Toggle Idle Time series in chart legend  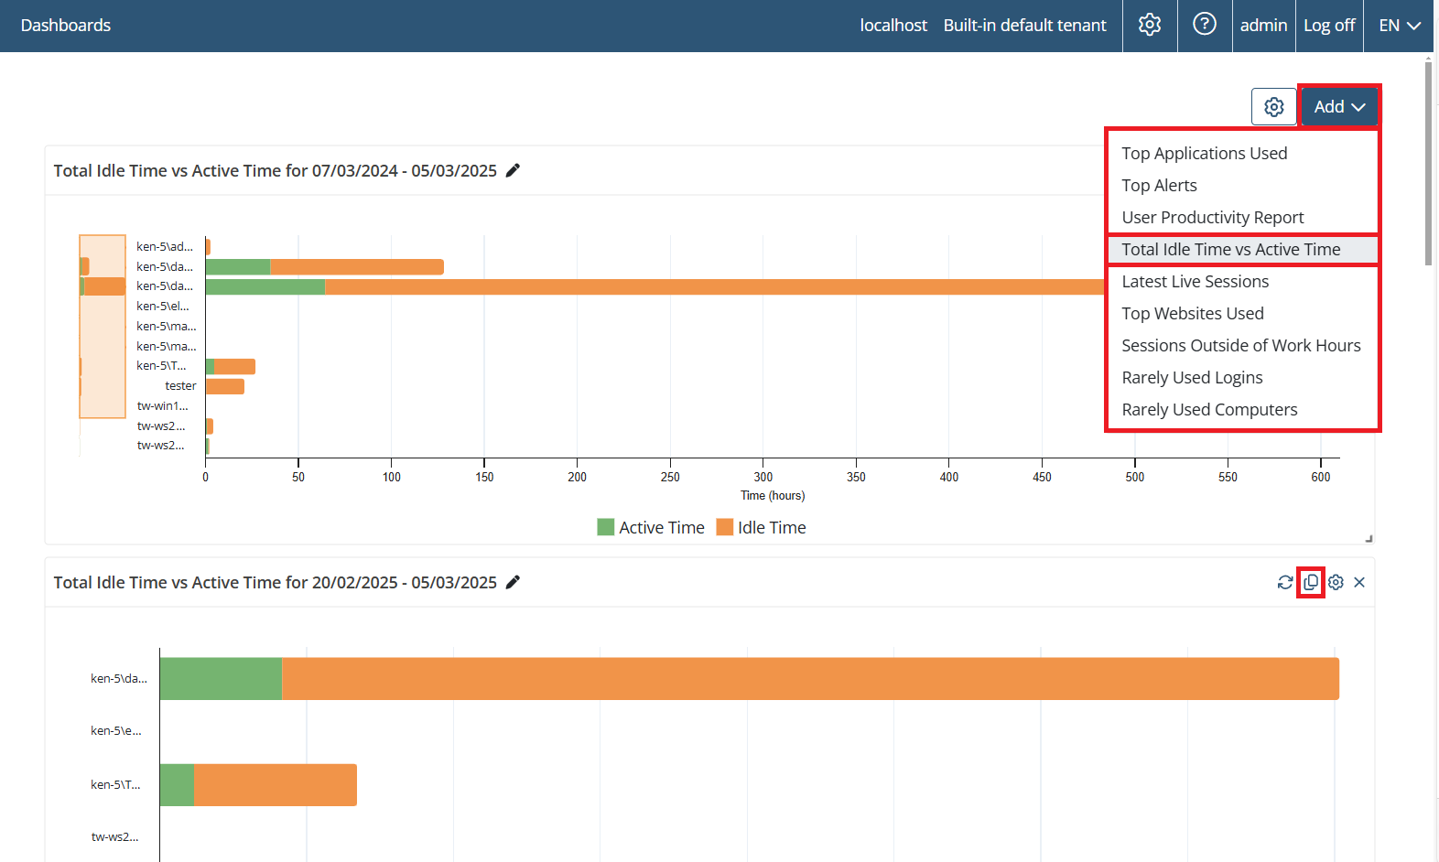pos(762,527)
